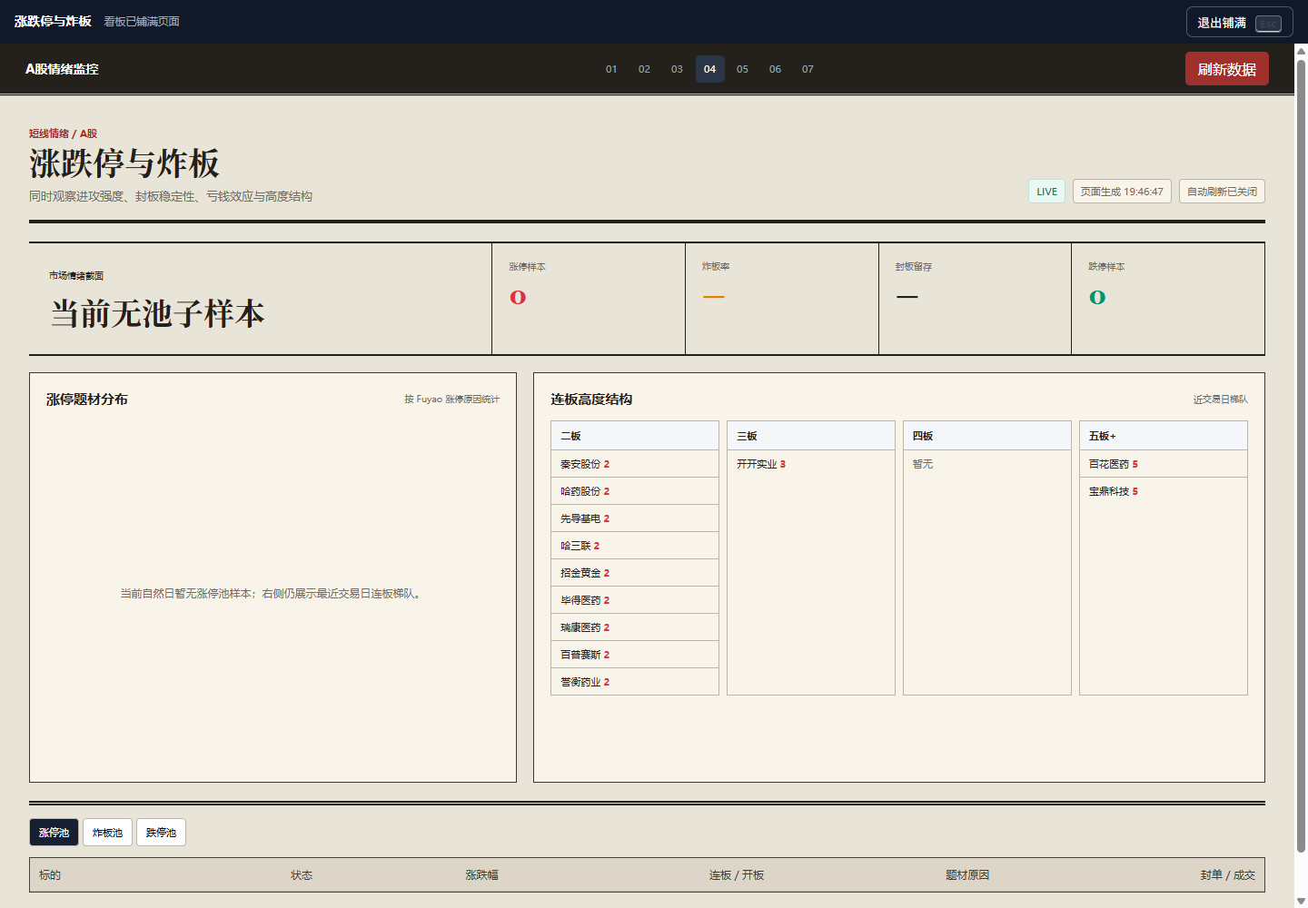This screenshot has height=908, width=1308.
Task: Switch to page tab 05
Action: 742,69
